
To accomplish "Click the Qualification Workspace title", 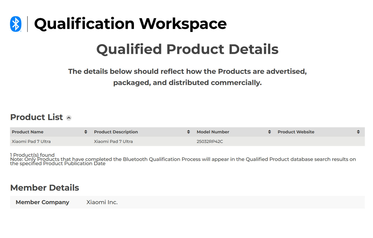I will point(130,24).
